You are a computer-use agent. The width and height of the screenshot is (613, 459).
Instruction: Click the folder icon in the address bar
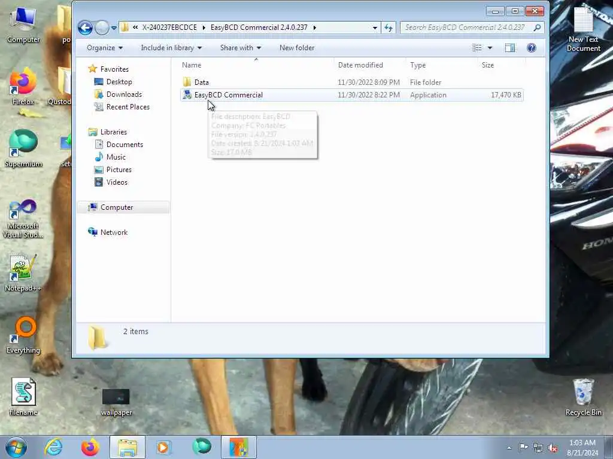coord(125,27)
